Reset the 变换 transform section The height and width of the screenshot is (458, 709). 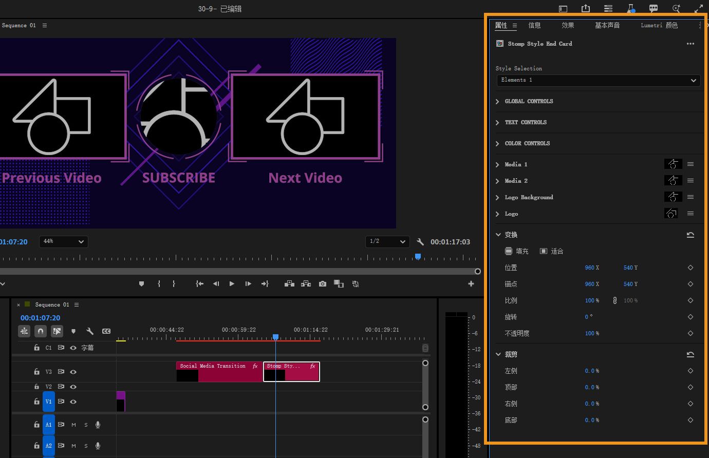(690, 235)
